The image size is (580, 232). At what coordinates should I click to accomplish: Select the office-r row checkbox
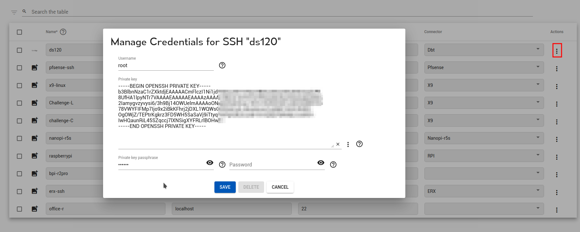click(x=19, y=209)
